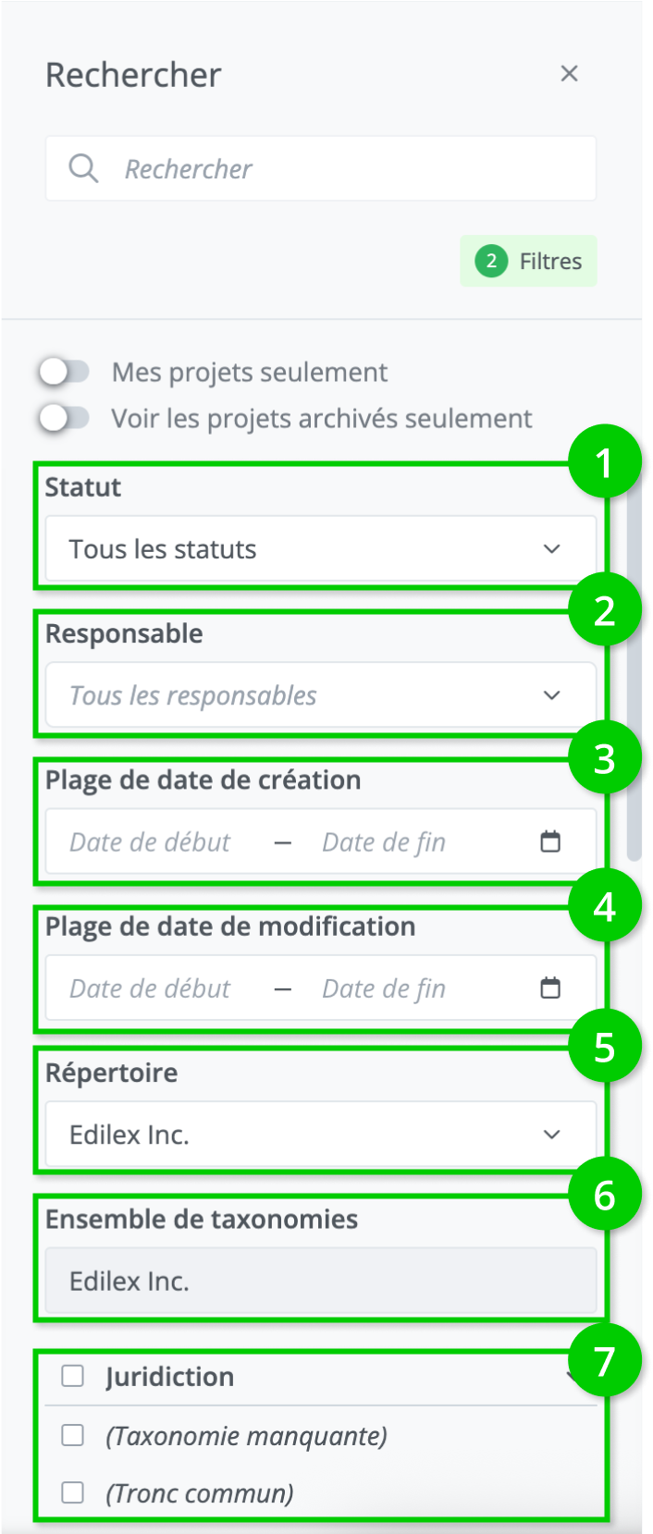Enable Voir les projets archivés seulement
The width and height of the screenshot is (653, 1534).
(65, 418)
